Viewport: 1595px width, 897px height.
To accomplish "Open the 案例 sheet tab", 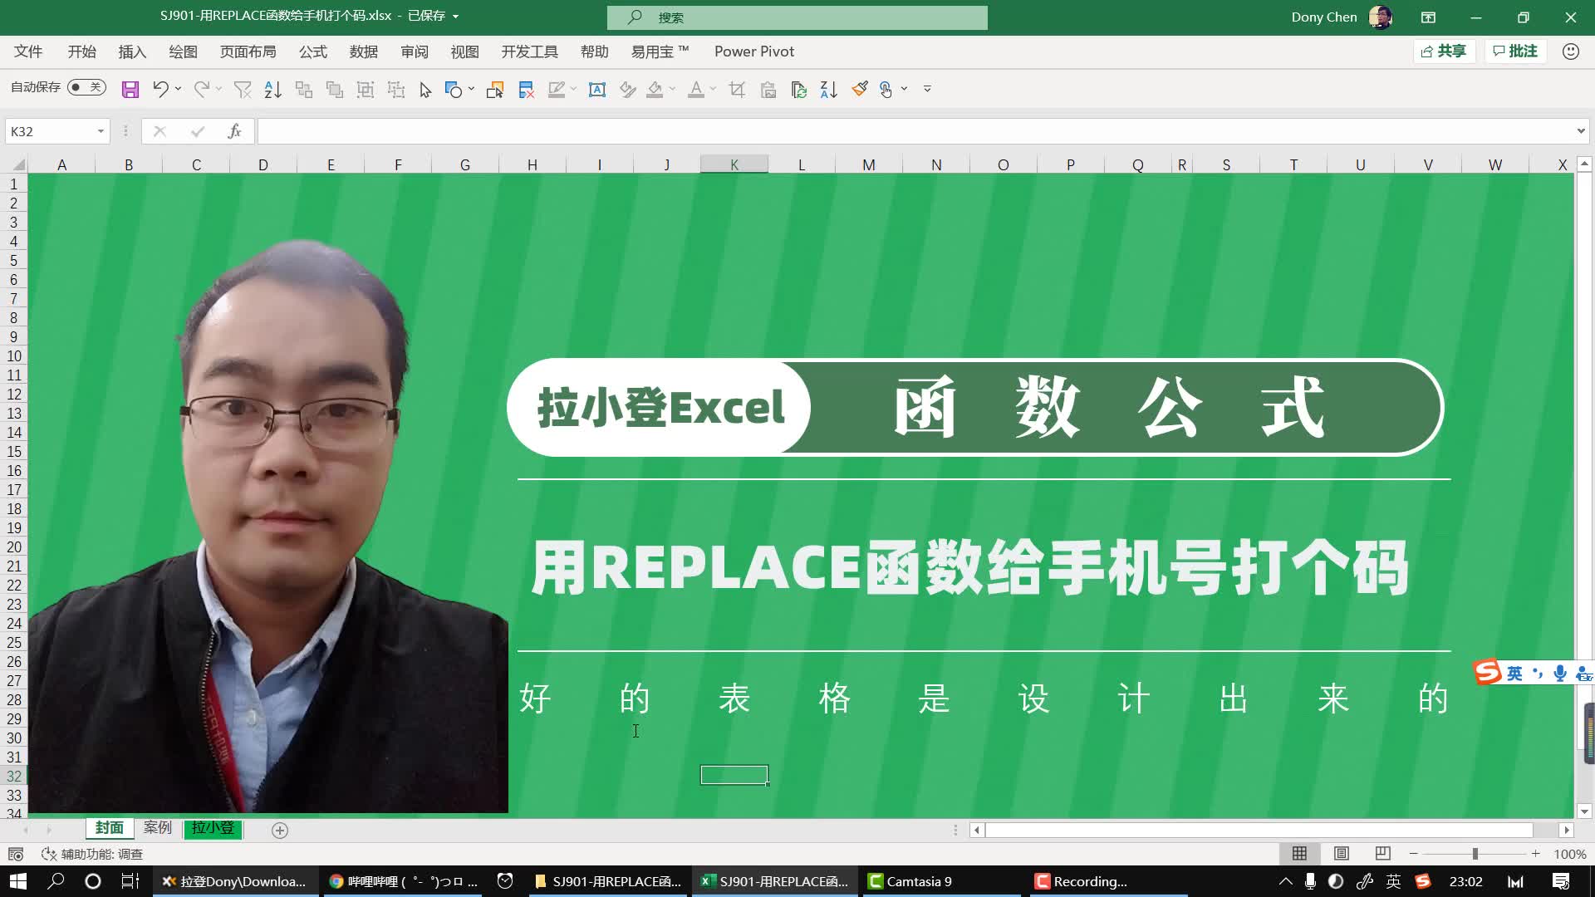I will tap(157, 828).
